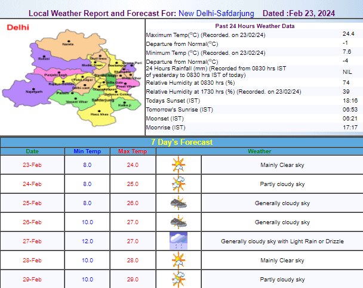Click the 25.0 max temp for 24-Feb
The width and height of the screenshot is (363, 288).
pyautogui.click(x=133, y=184)
